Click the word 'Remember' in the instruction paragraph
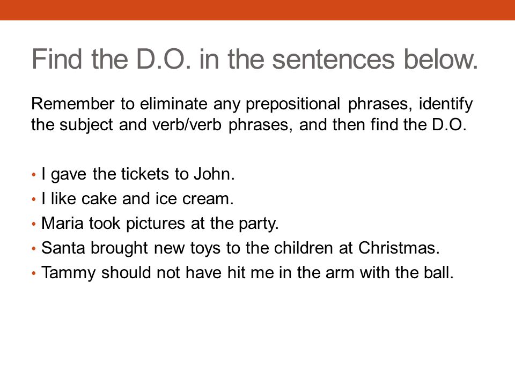This screenshot has width=515, height=386. (72, 103)
